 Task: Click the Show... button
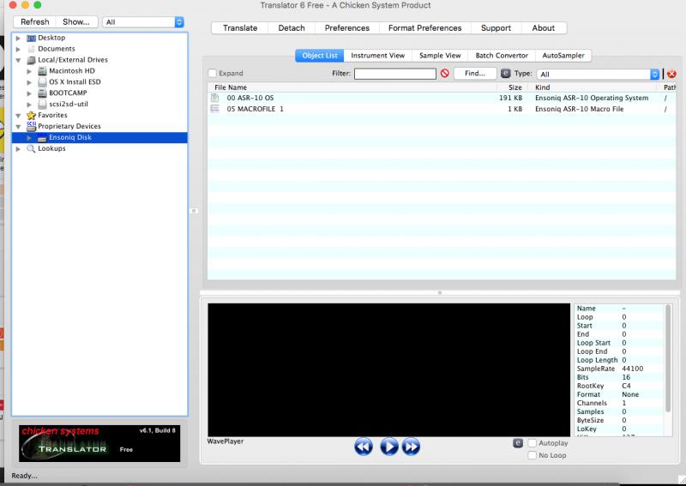click(76, 22)
